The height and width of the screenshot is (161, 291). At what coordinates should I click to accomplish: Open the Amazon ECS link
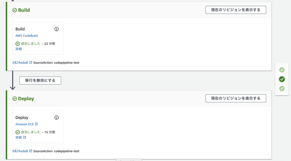tap(25, 124)
